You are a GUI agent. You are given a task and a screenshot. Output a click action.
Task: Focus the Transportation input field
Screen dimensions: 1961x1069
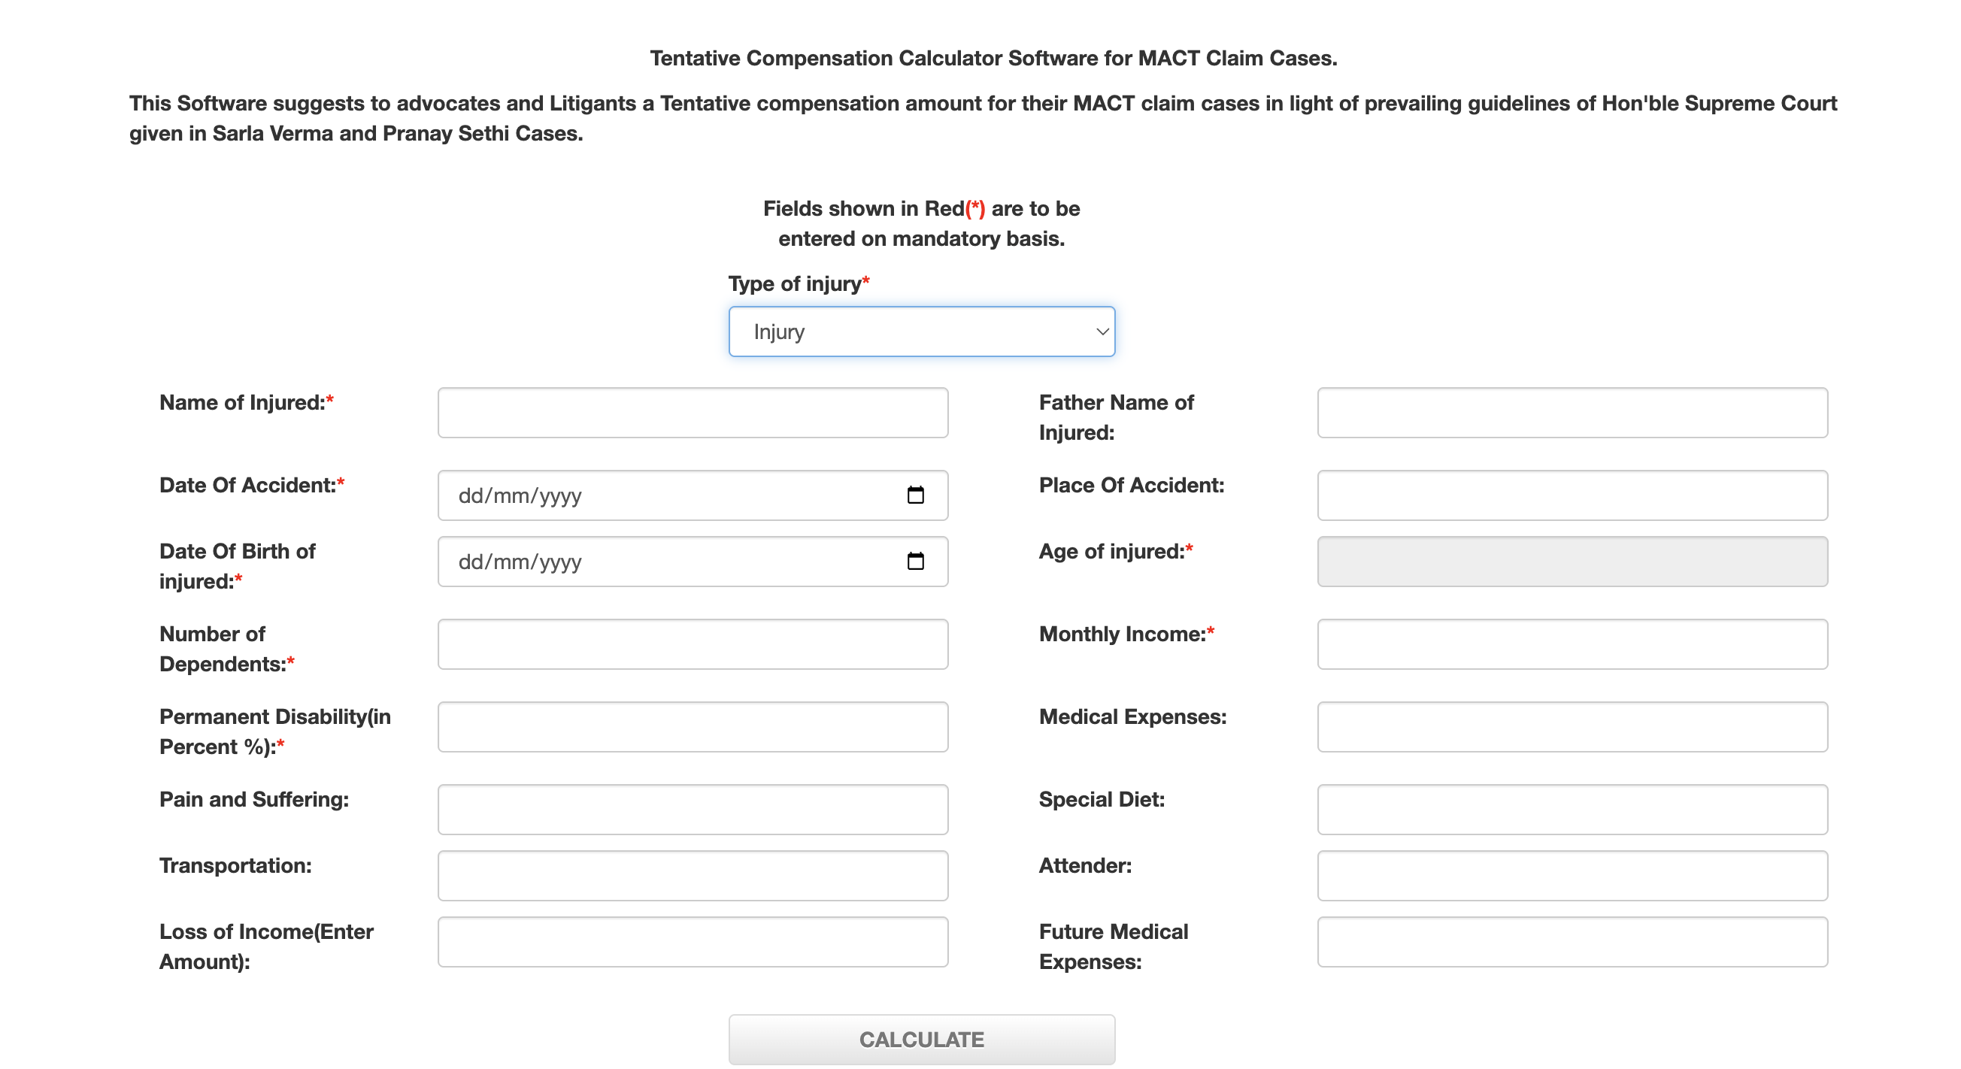click(692, 876)
